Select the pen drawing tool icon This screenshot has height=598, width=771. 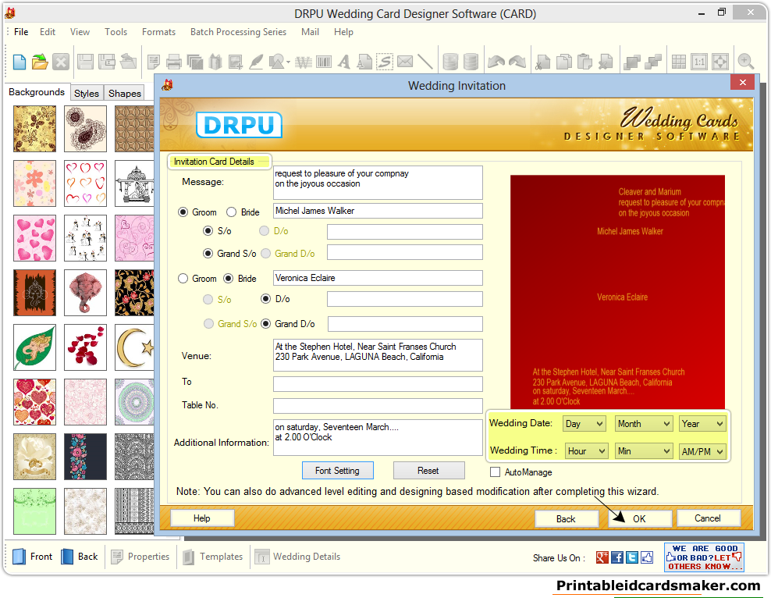pyautogui.click(x=256, y=62)
